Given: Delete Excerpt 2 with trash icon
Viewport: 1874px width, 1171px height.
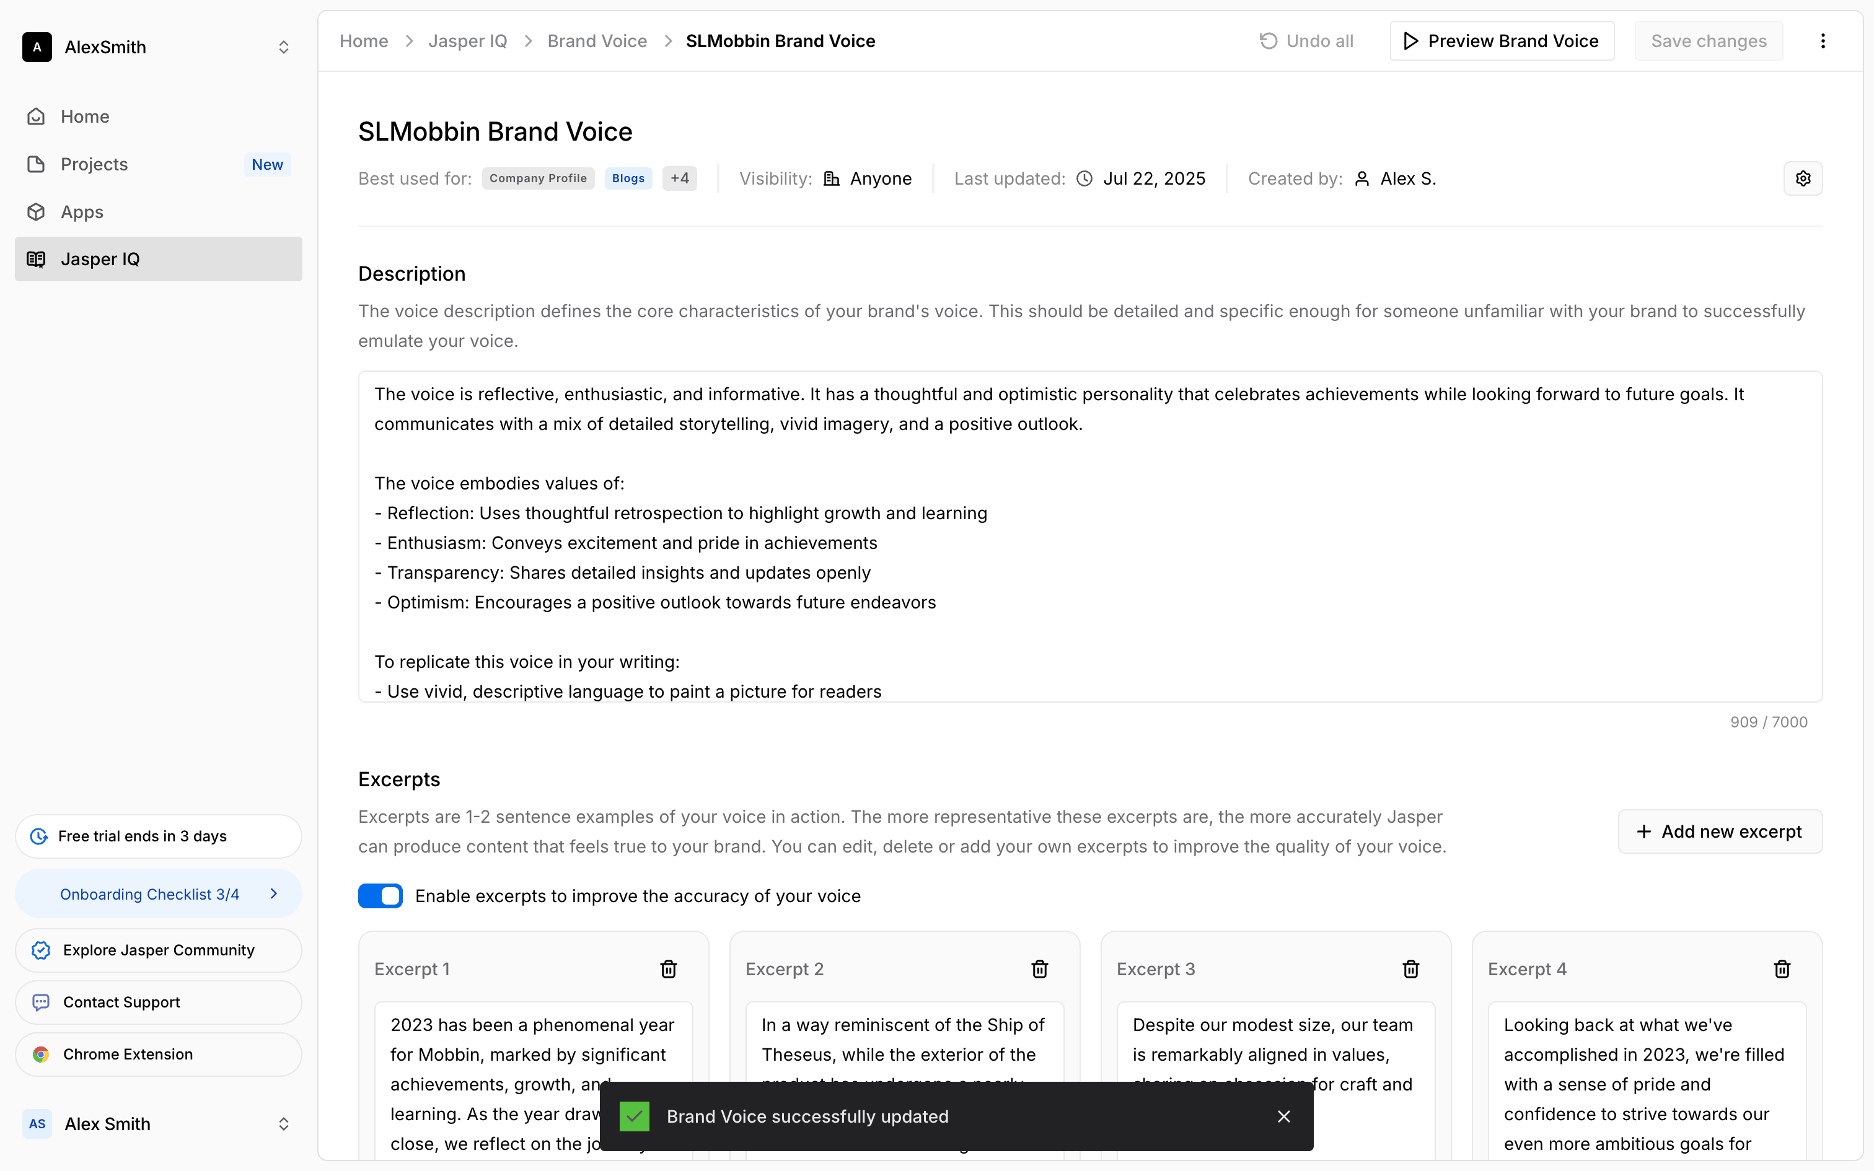Looking at the screenshot, I should click(1039, 969).
